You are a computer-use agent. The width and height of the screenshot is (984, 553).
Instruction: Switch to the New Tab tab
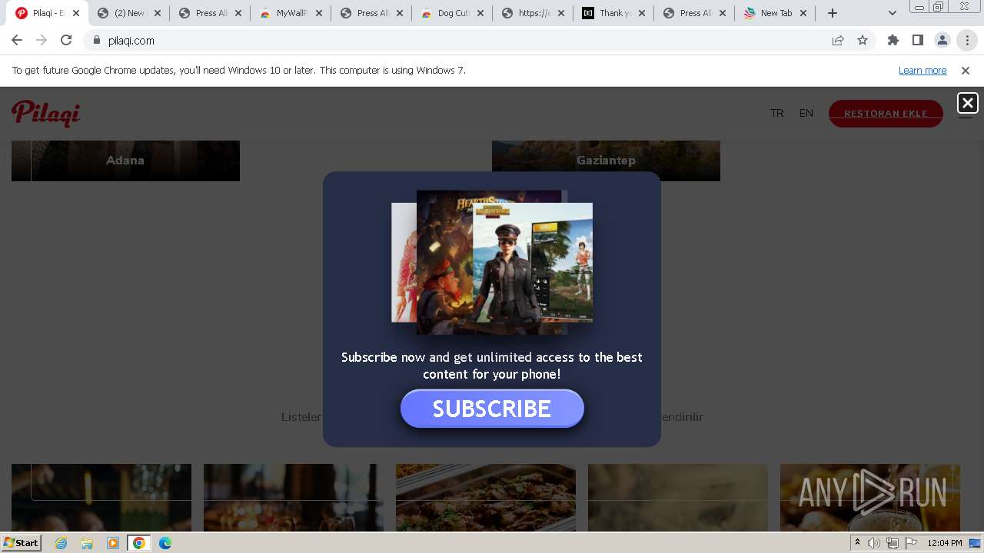pos(775,13)
